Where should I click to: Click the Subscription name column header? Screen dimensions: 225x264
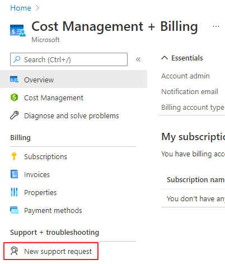click(196, 179)
